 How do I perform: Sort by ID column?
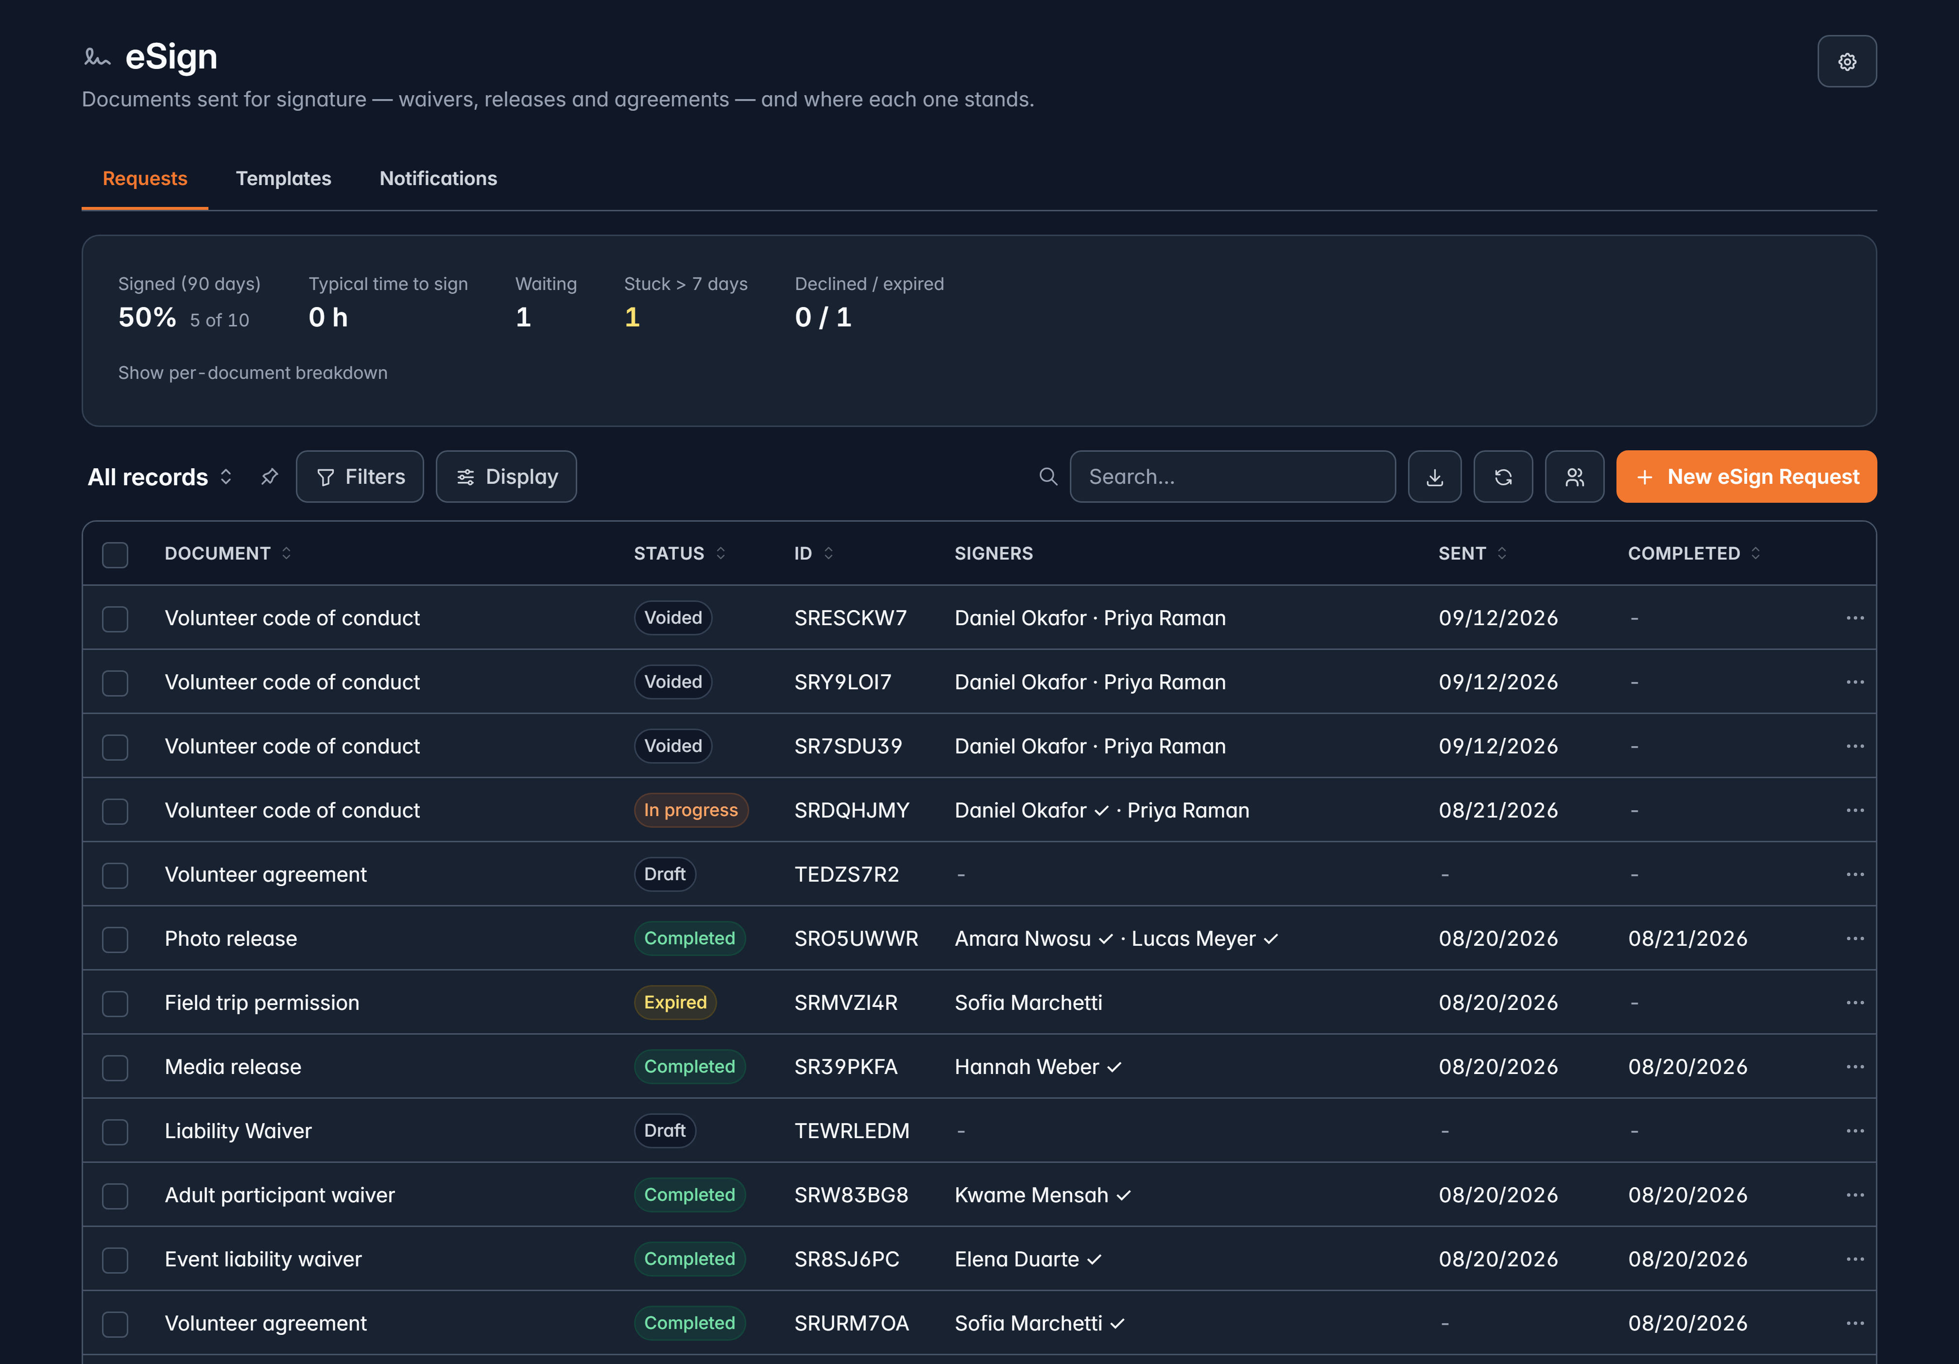[x=813, y=553]
